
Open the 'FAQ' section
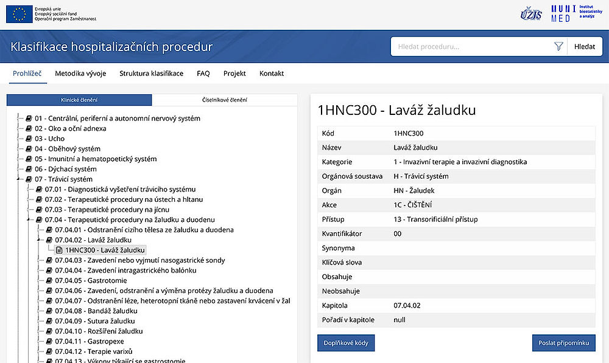click(203, 73)
